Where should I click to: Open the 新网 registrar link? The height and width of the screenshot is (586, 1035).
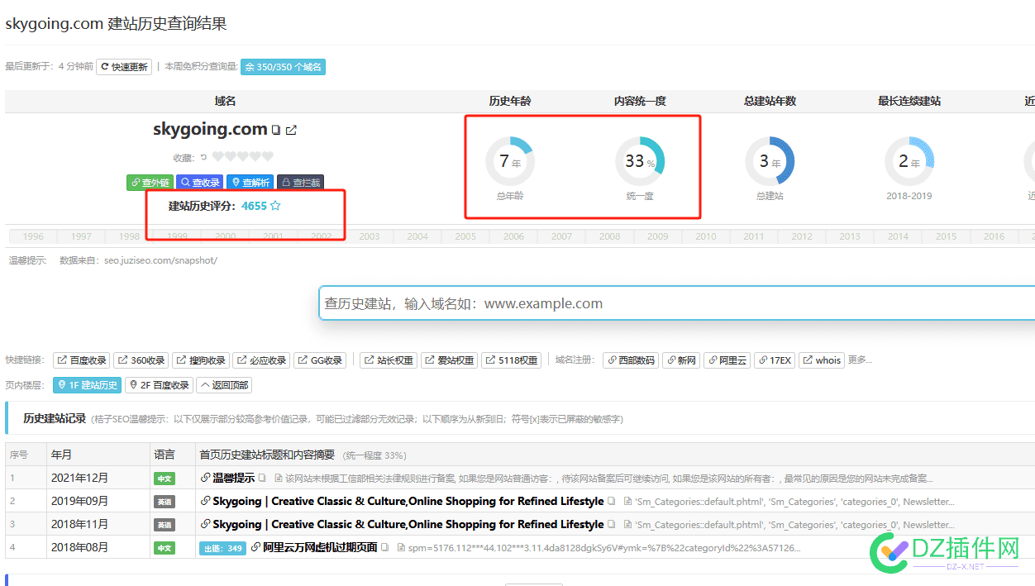(x=681, y=360)
